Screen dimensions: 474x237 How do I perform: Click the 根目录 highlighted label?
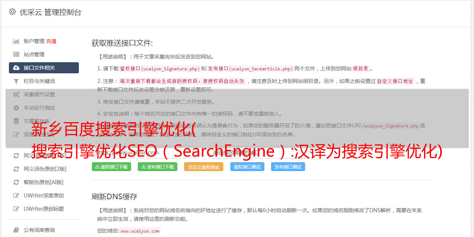point(361,69)
